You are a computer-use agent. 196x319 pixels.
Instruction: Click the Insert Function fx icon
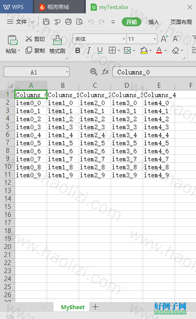(x=105, y=72)
